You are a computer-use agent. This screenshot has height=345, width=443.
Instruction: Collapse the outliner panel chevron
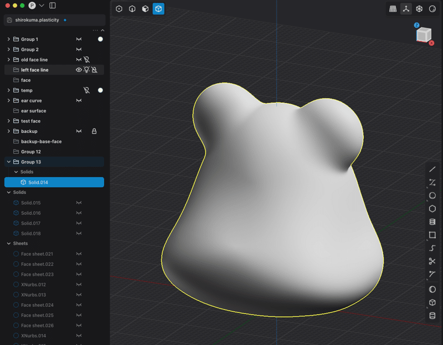(x=102, y=30)
